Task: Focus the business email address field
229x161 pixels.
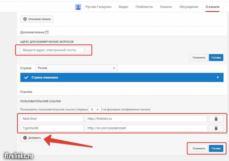Action: pyautogui.click(x=52, y=50)
